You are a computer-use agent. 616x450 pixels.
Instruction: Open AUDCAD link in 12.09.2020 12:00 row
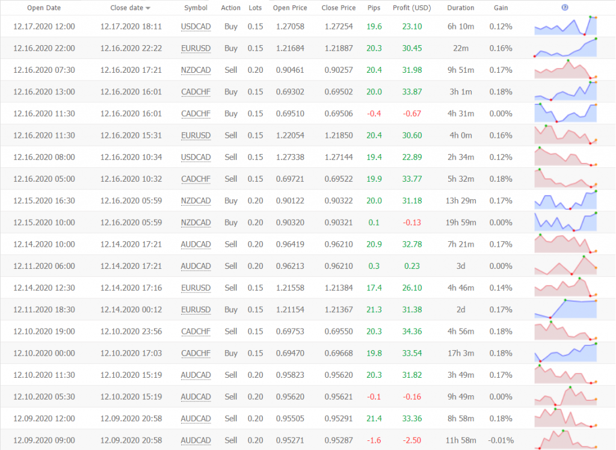[x=196, y=419]
